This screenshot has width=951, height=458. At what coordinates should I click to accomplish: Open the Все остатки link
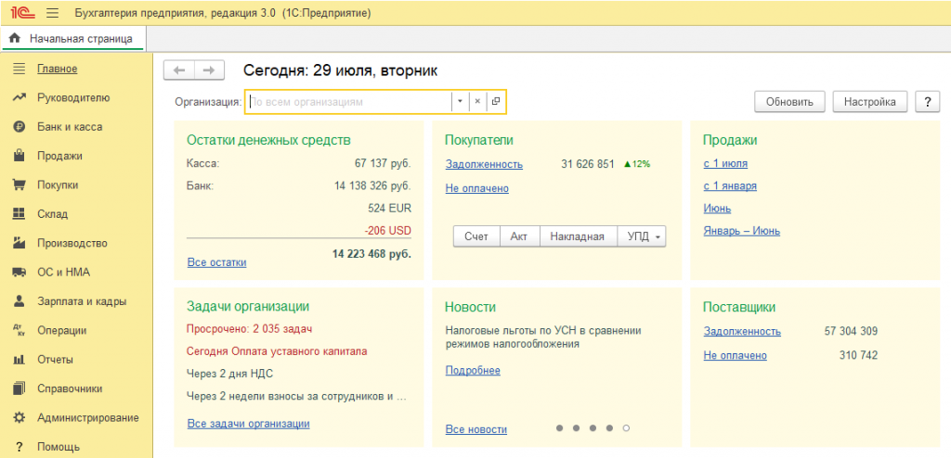[x=217, y=262]
